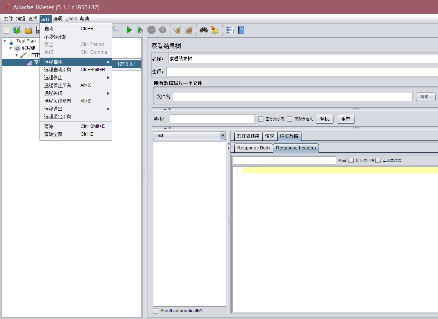Click into the 注释 input field
The height and width of the screenshot is (319, 438).
click(x=302, y=72)
